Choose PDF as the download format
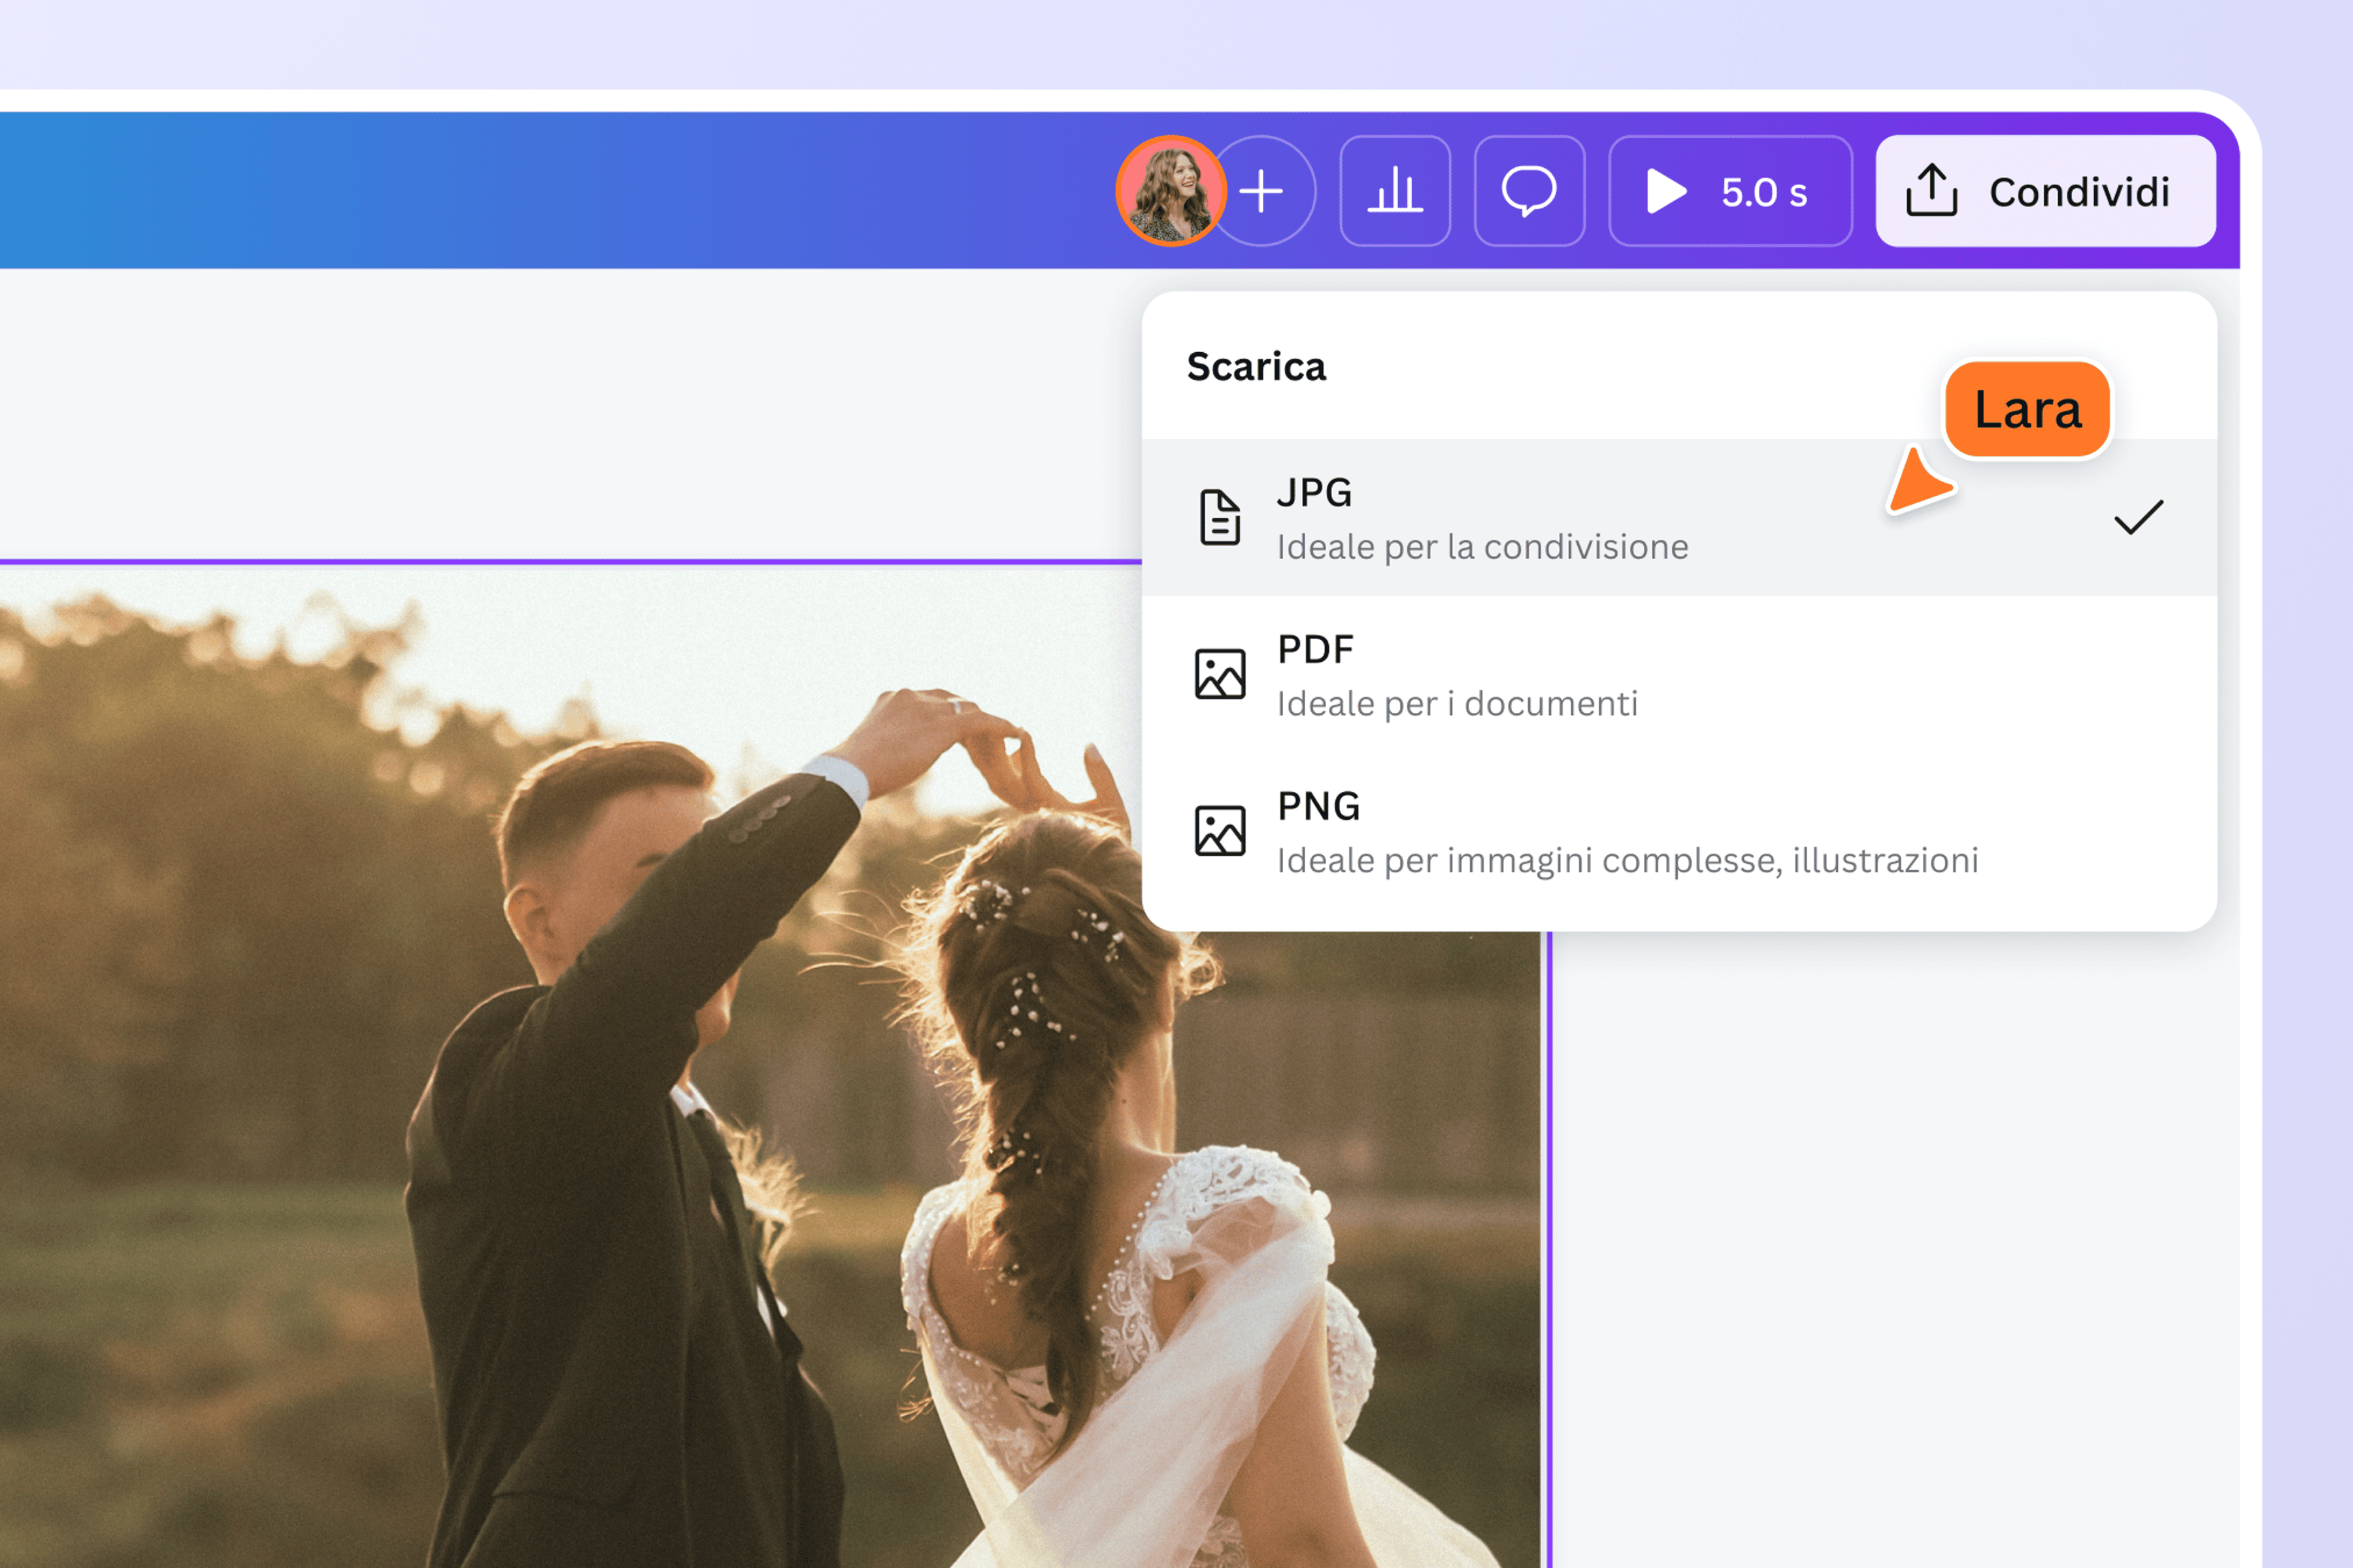The width and height of the screenshot is (2353, 1568). coord(1680,675)
